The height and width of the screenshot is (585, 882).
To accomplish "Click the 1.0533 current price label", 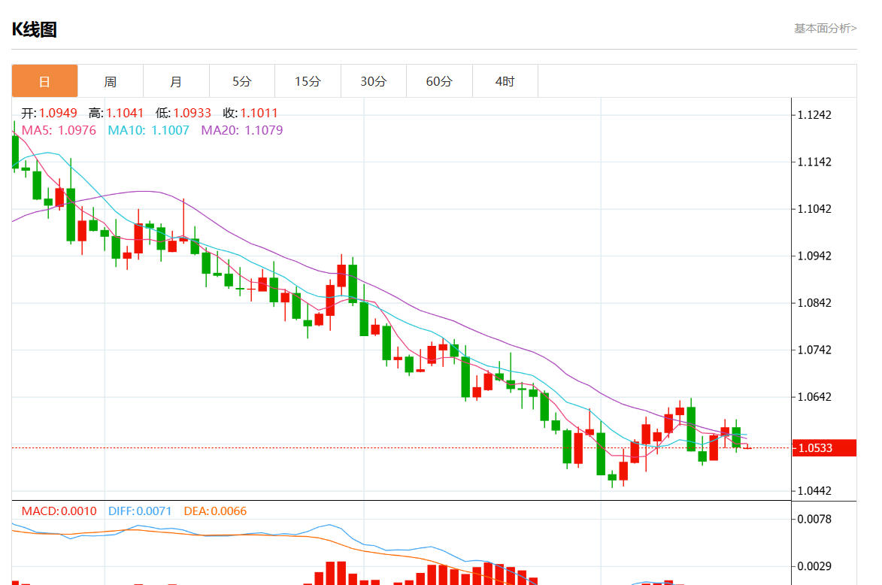I will [824, 447].
